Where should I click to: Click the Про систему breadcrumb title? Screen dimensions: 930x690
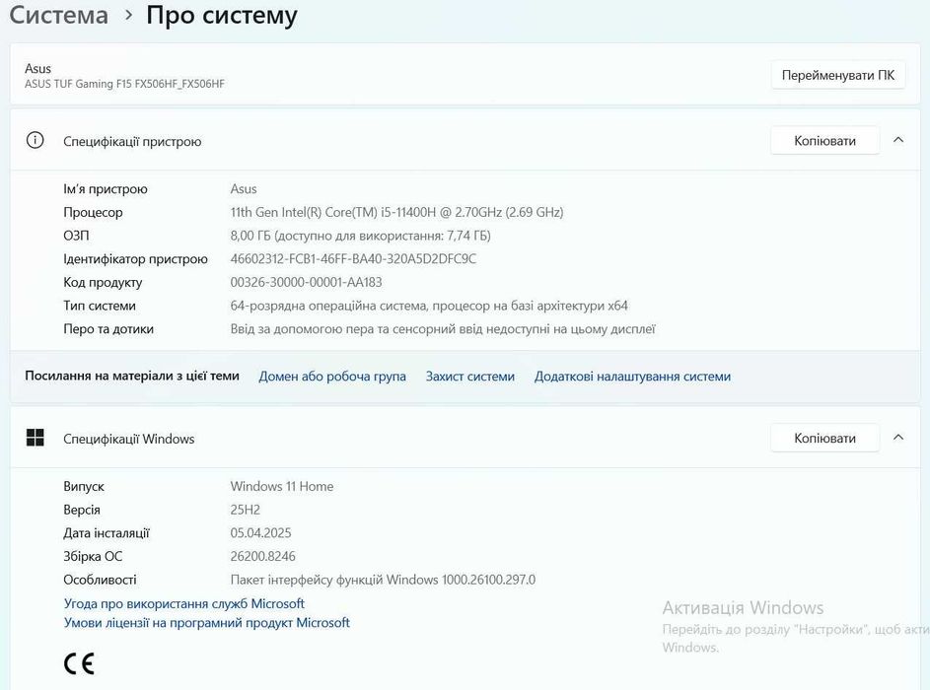pos(221,16)
